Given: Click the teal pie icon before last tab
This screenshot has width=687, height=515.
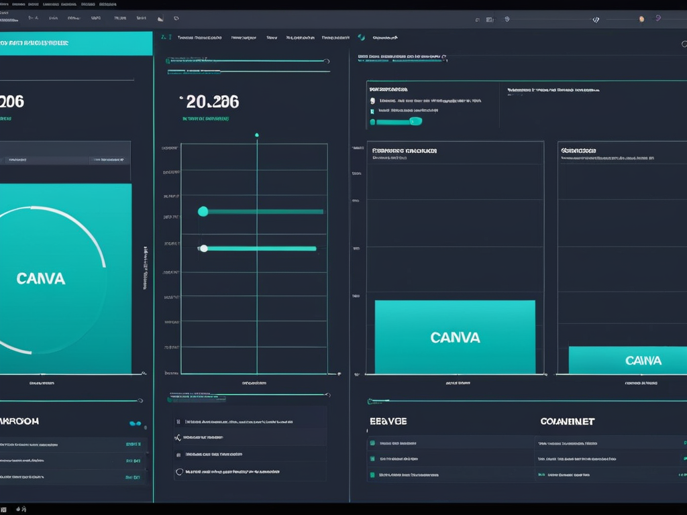Looking at the screenshot, I should 362,38.
